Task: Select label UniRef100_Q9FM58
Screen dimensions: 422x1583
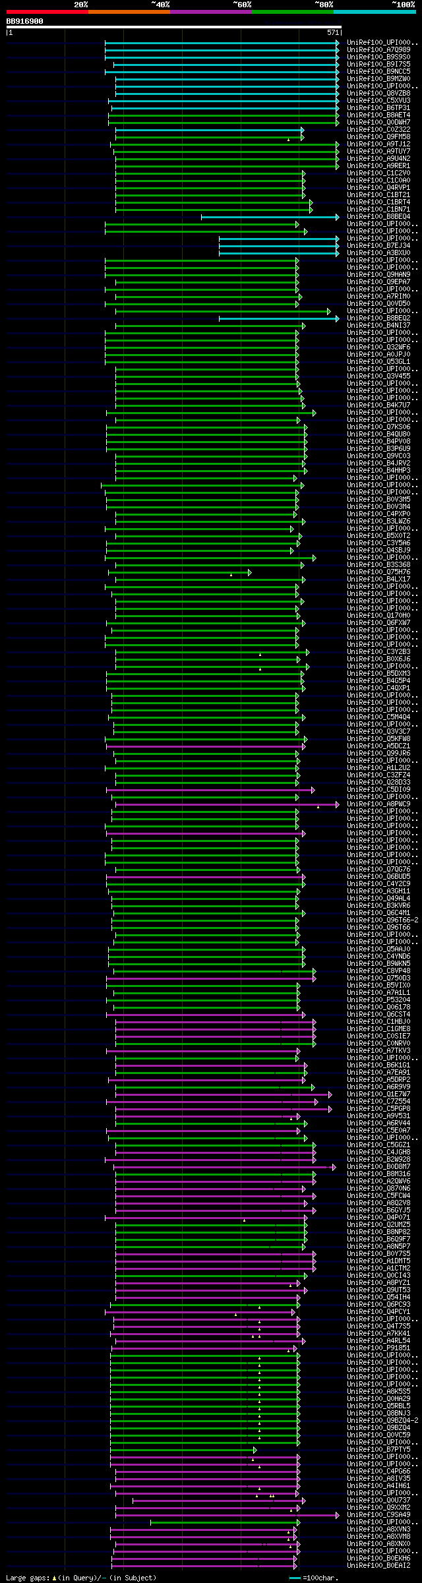Action: (378, 136)
